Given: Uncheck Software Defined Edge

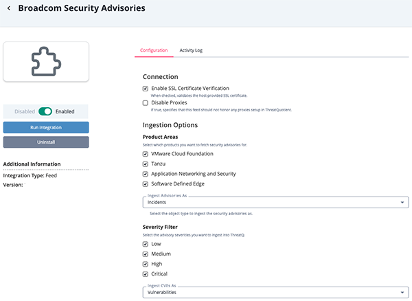Looking at the screenshot, I should tap(146, 184).
